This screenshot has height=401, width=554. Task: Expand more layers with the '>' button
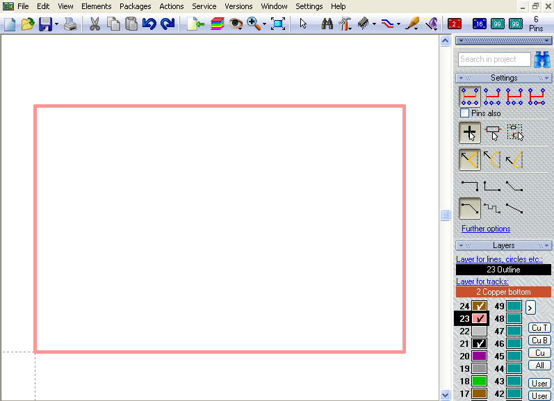[530, 308]
